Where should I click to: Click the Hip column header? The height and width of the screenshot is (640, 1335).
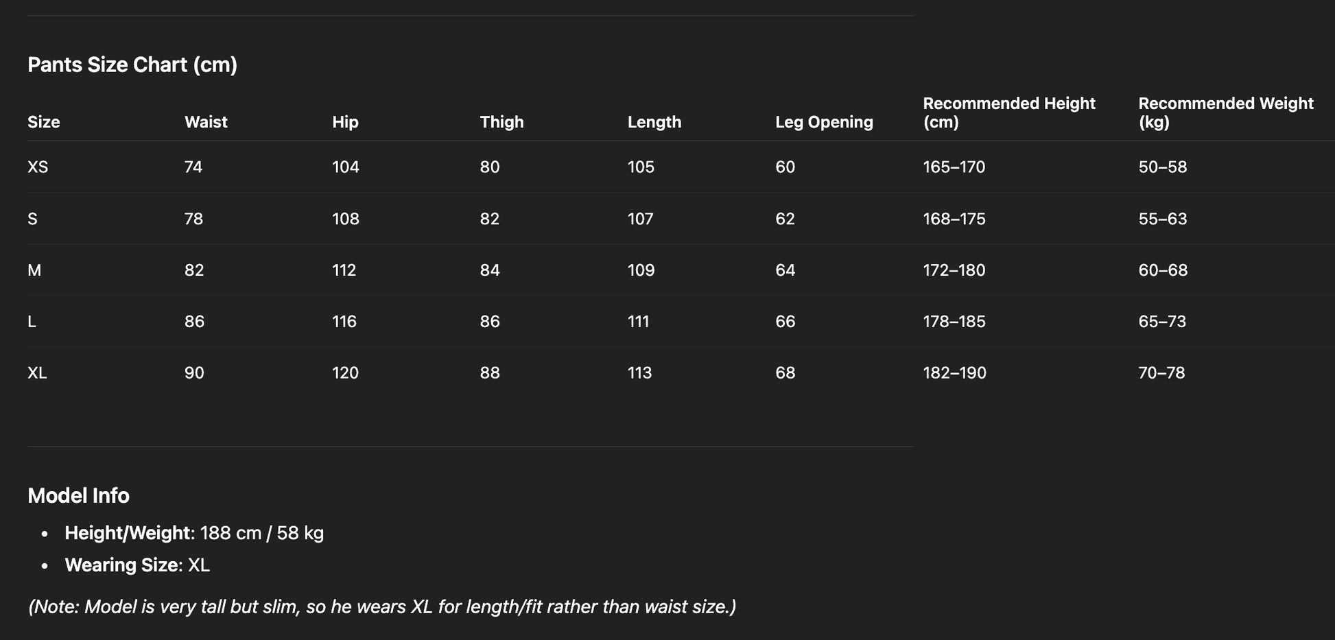pos(345,122)
